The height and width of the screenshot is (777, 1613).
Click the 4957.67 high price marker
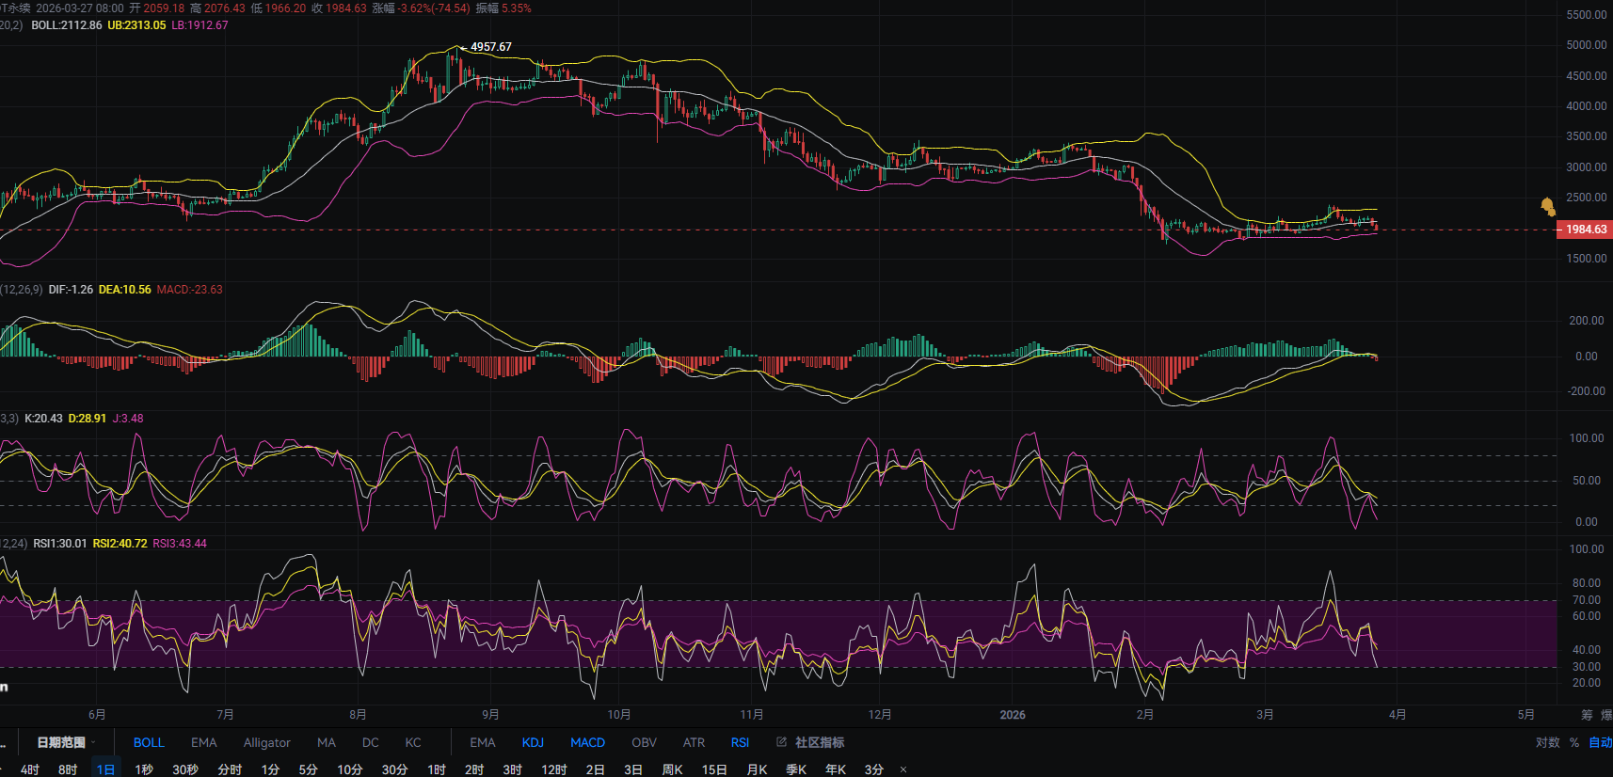(x=490, y=47)
